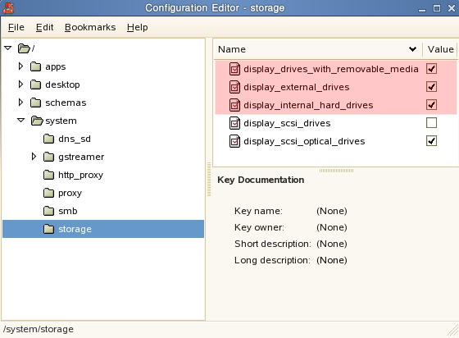Select display_scsi_optical_drives key name
Image resolution: width=459 pixels, height=338 pixels.
(304, 141)
